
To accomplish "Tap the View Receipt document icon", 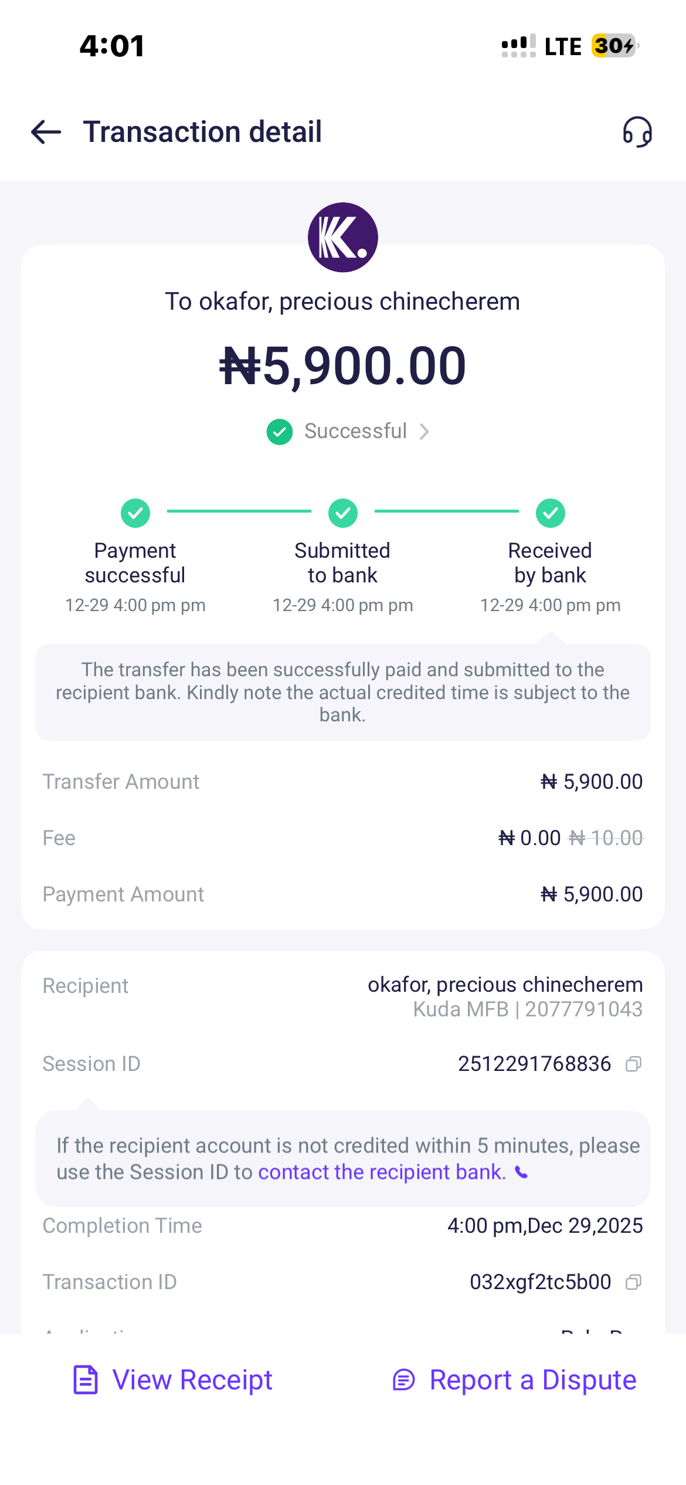I will pos(86,1379).
